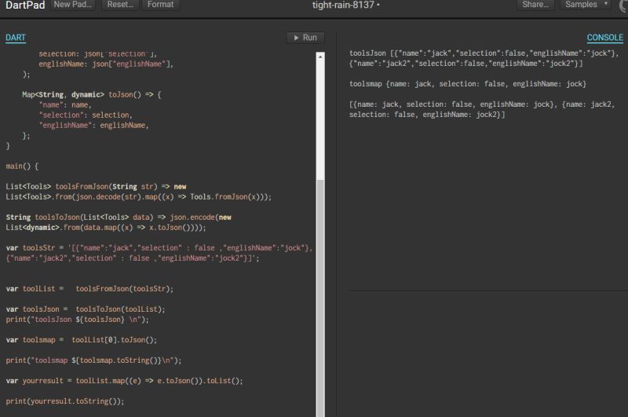Click the toolsJson console output line
Image resolution: width=628 pixels, height=417 pixels.
tap(484, 58)
